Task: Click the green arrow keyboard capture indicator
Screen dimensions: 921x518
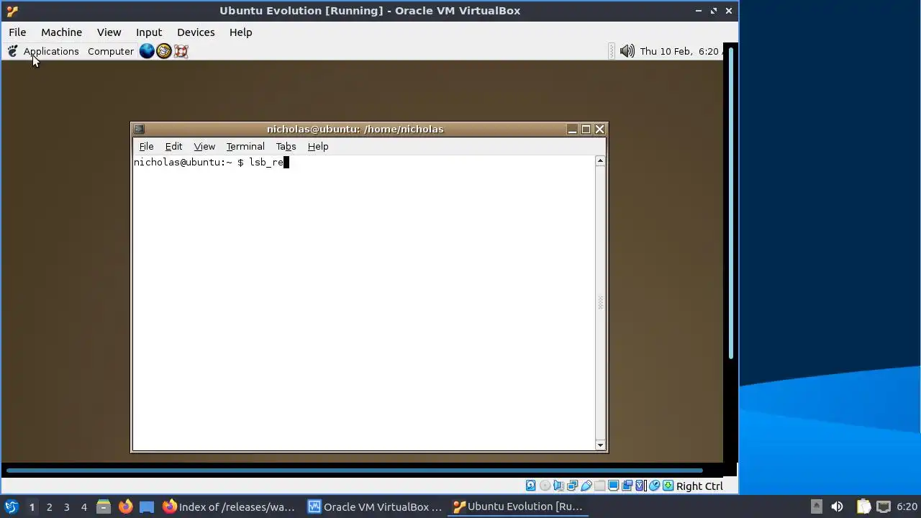Action: [668, 486]
